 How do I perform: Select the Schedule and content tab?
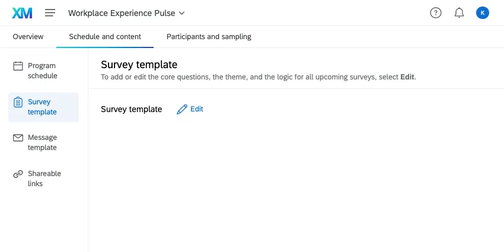click(105, 37)
